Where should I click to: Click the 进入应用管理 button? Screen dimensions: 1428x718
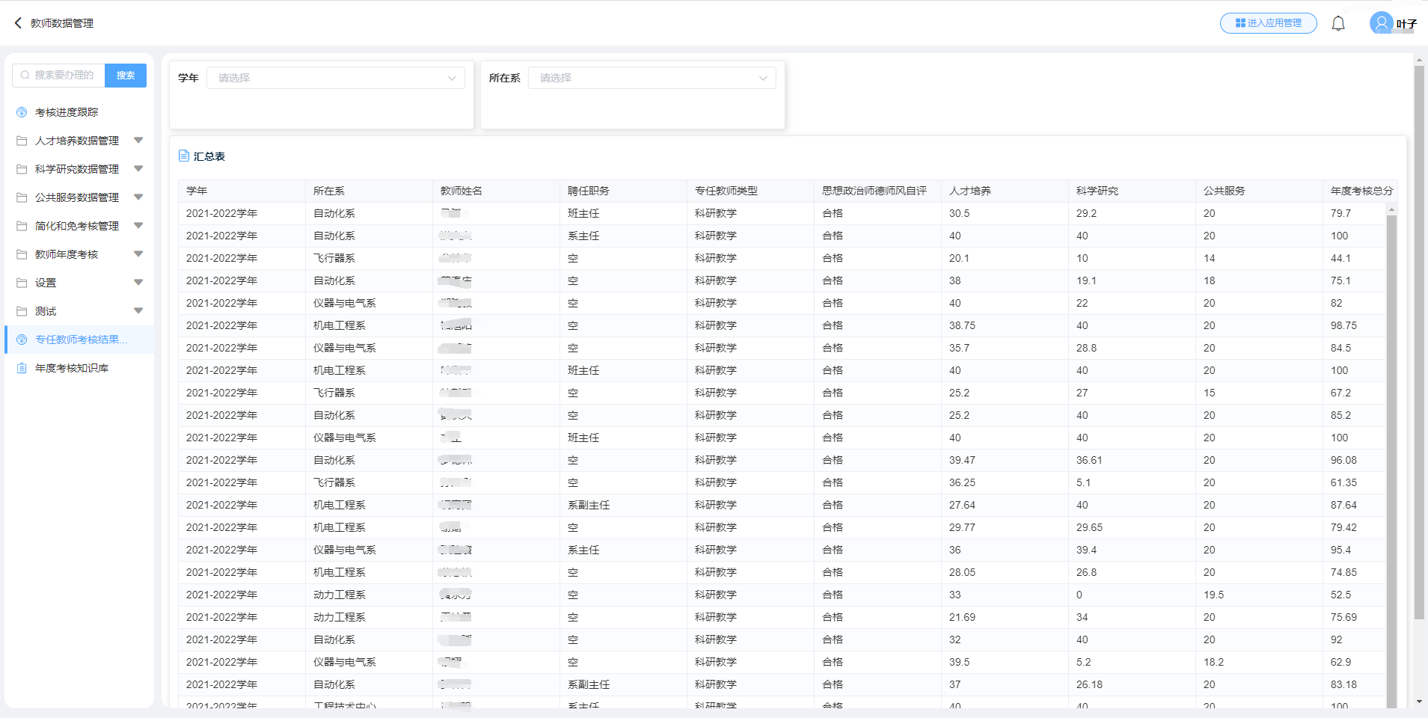[1268, 23]
